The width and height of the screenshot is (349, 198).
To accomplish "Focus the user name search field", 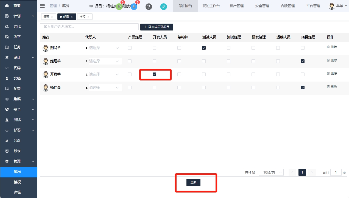I will point(89,27).
